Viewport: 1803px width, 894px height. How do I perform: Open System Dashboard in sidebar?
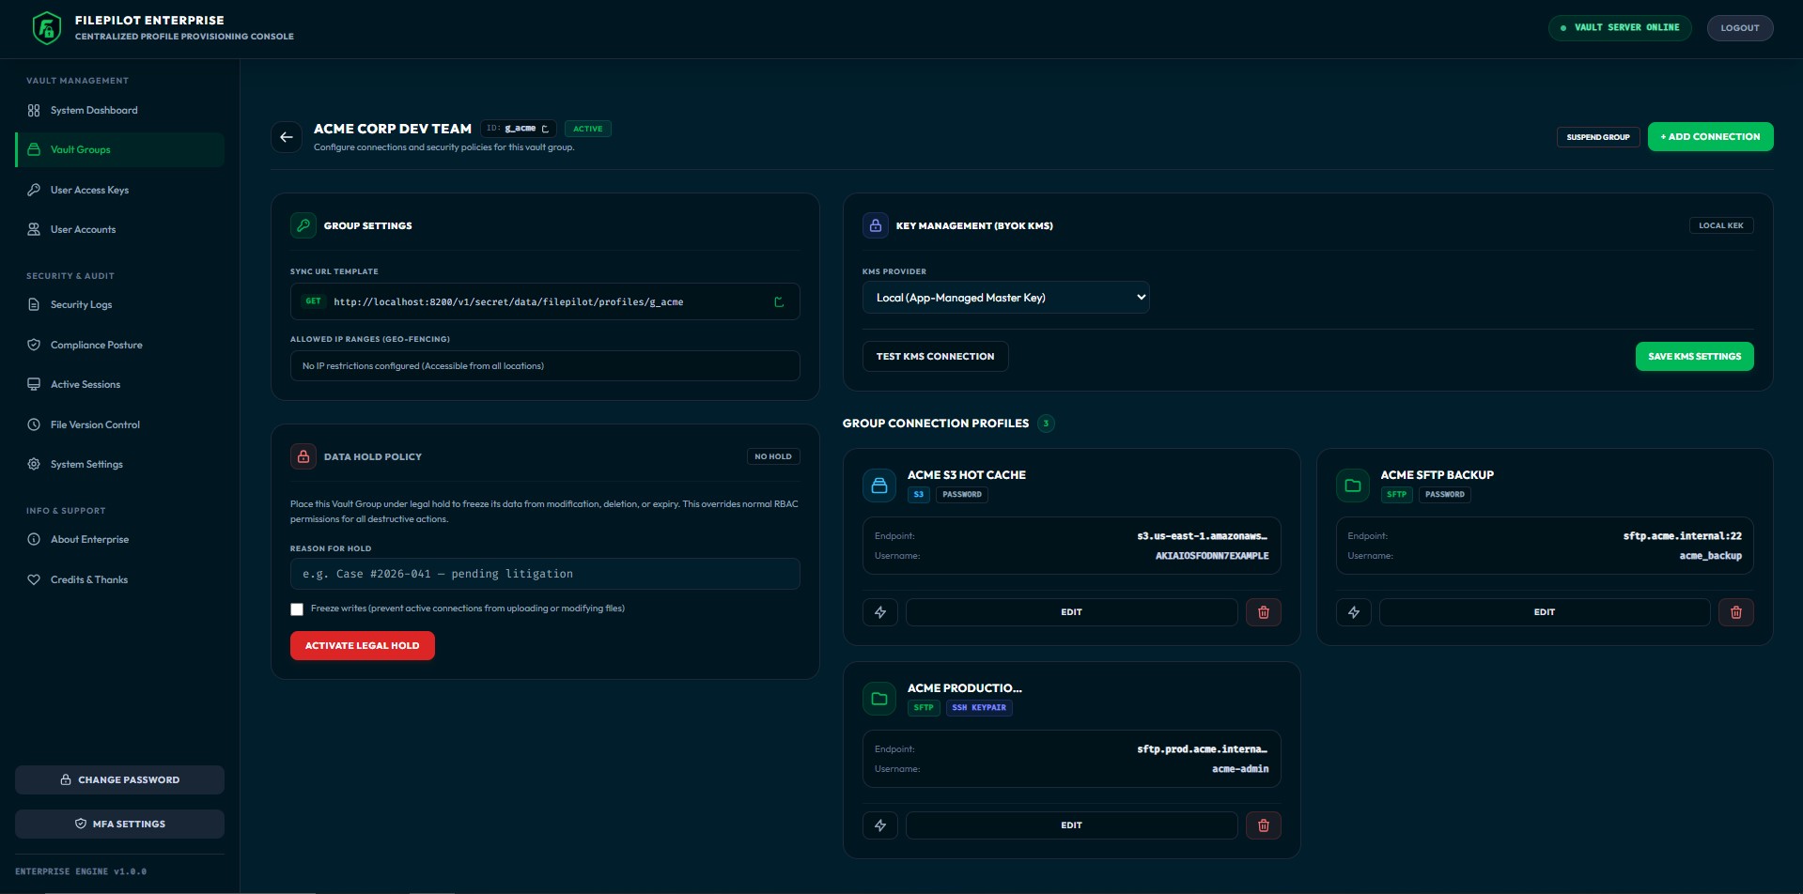click(119, 110)
